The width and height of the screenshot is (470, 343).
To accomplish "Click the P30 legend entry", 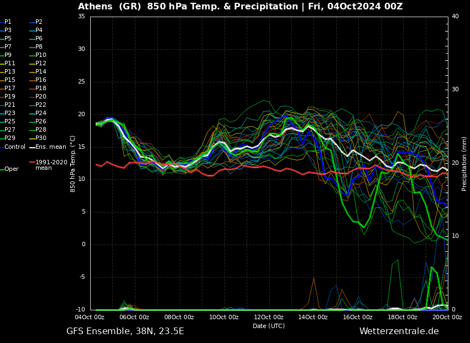I will click(41, 138).
